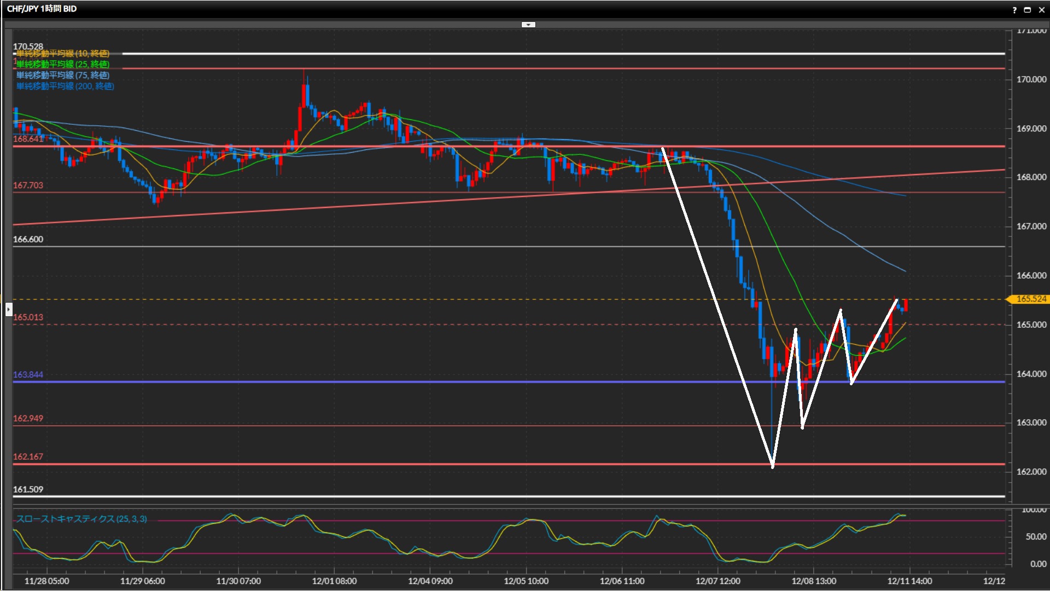Select the blue horizontal line at 163.844
Screen dimensions: 1050x591
tap(383, 381)
